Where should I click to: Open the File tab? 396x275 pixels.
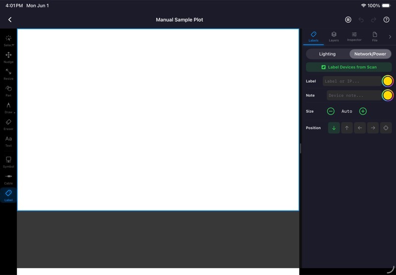point(375,37)
